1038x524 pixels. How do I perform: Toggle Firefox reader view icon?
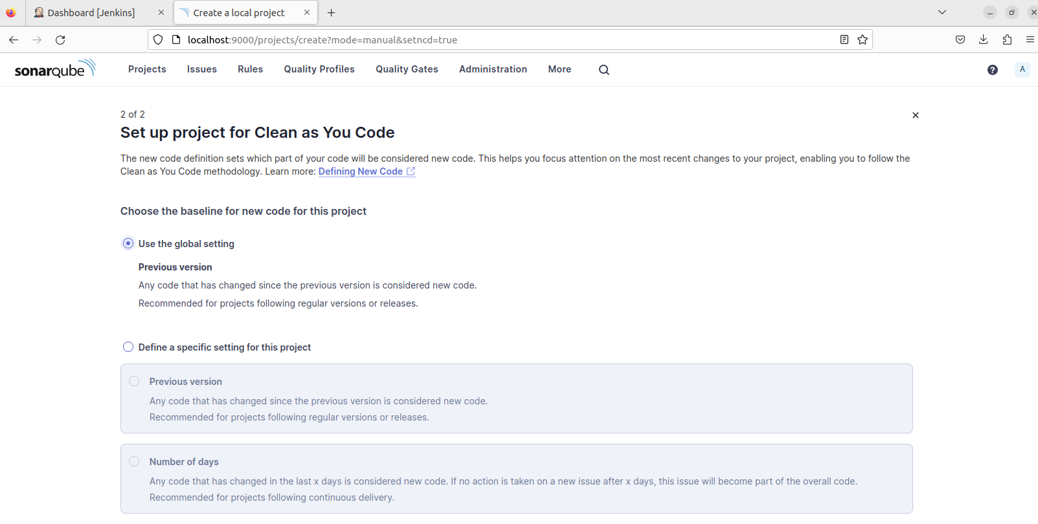844,39
